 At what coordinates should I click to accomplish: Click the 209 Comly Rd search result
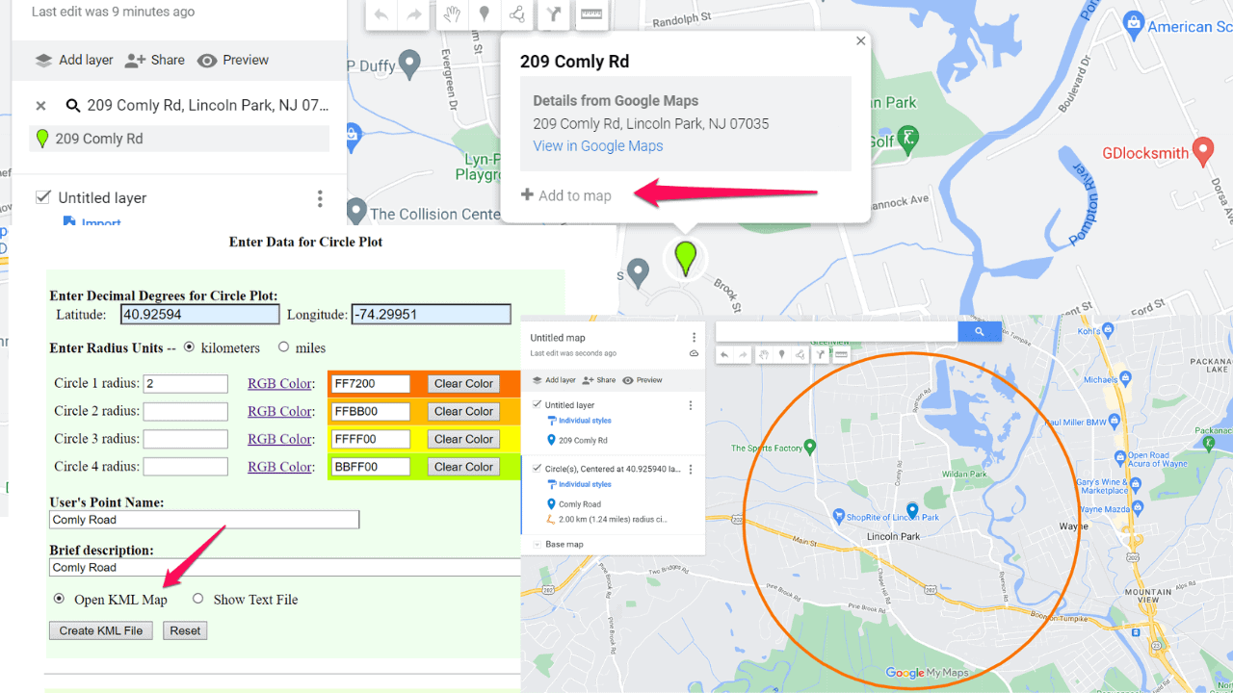[x=98, y=139]
